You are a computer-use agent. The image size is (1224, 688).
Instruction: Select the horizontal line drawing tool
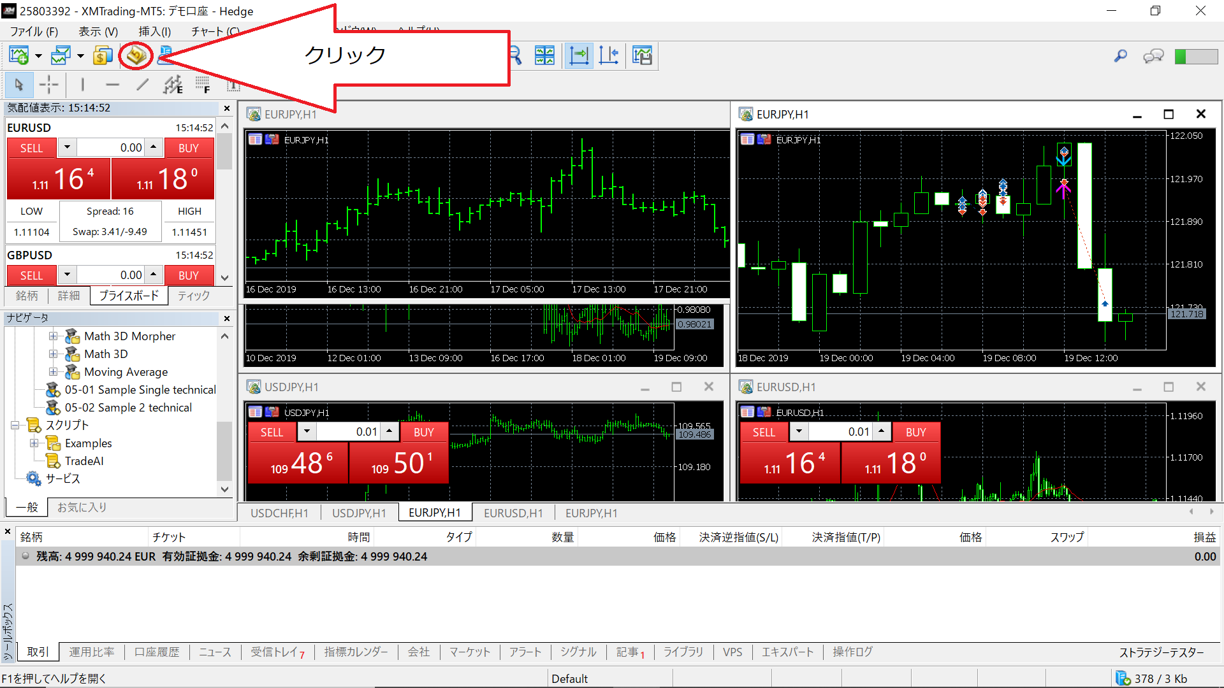click(112, 85)
